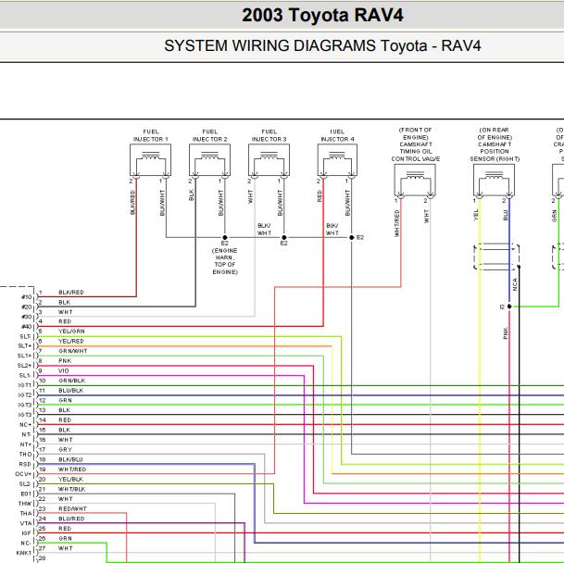This screenshot has width=564, height=563.
Task: Click the 'E01' terminal label
Action: pos(26,494)
